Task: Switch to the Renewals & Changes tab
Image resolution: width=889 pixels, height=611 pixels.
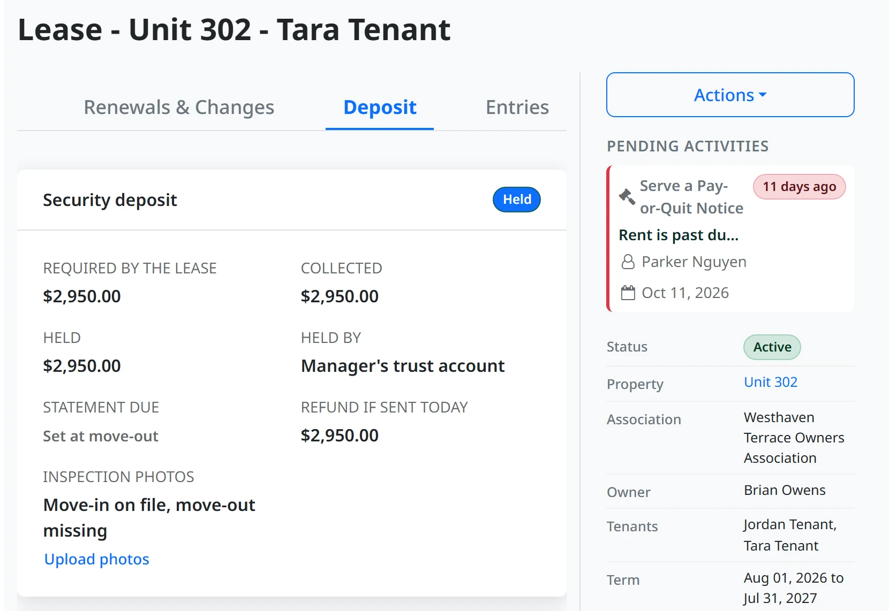Action: pos(179,107)
